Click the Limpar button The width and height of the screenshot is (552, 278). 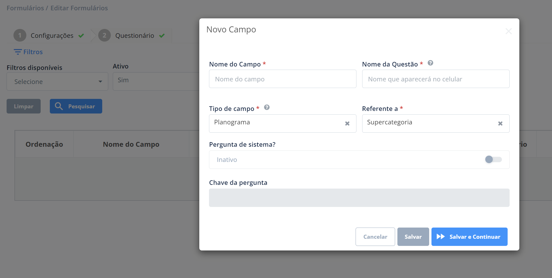click(23, 106)
